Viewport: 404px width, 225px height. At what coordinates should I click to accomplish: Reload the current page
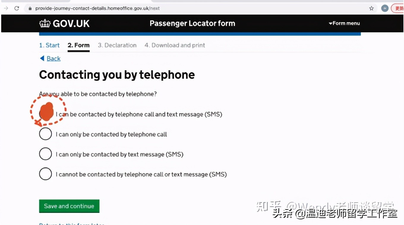[17, 8]
